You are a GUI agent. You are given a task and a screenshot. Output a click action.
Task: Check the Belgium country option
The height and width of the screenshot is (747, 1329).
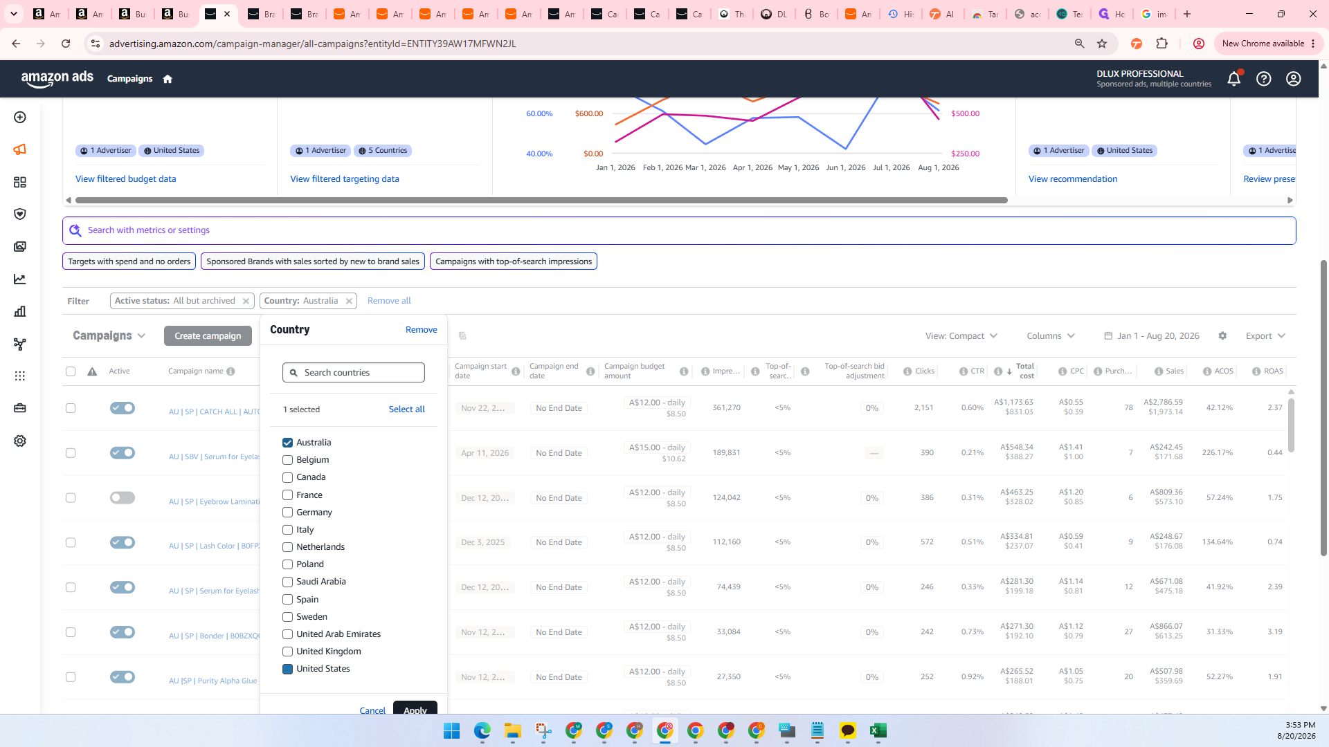click(287, 460)
